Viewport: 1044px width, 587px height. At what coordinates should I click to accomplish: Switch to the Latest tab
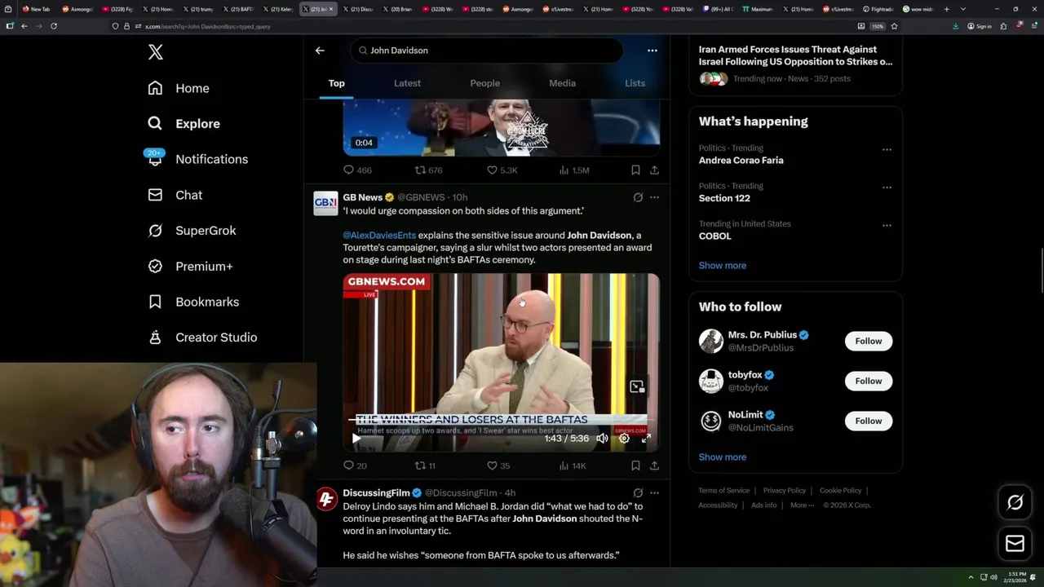(407, 83)
